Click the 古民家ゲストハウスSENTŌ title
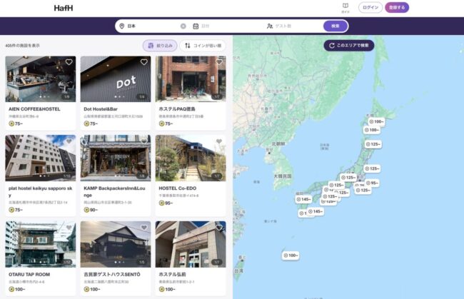The width and height of the screenshot is (464, 299). point(112,274)
